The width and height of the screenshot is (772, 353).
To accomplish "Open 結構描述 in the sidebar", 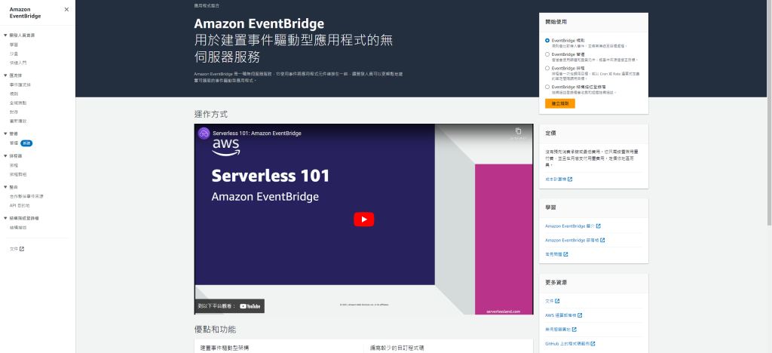I will point(18,228).
